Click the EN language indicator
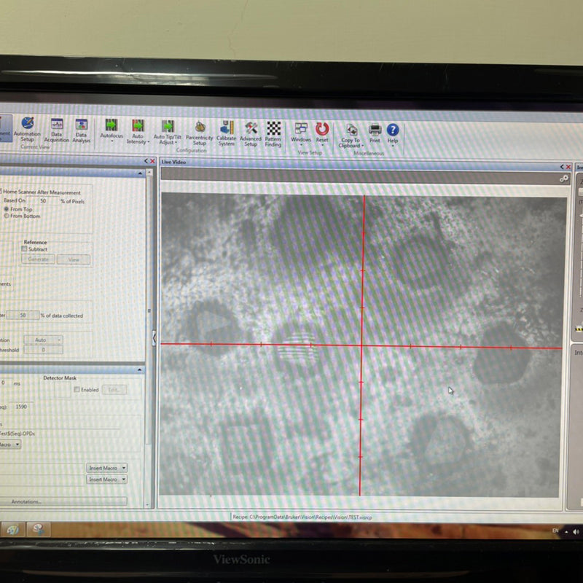Viewport: 583px width, 583px height. [555, 531]
